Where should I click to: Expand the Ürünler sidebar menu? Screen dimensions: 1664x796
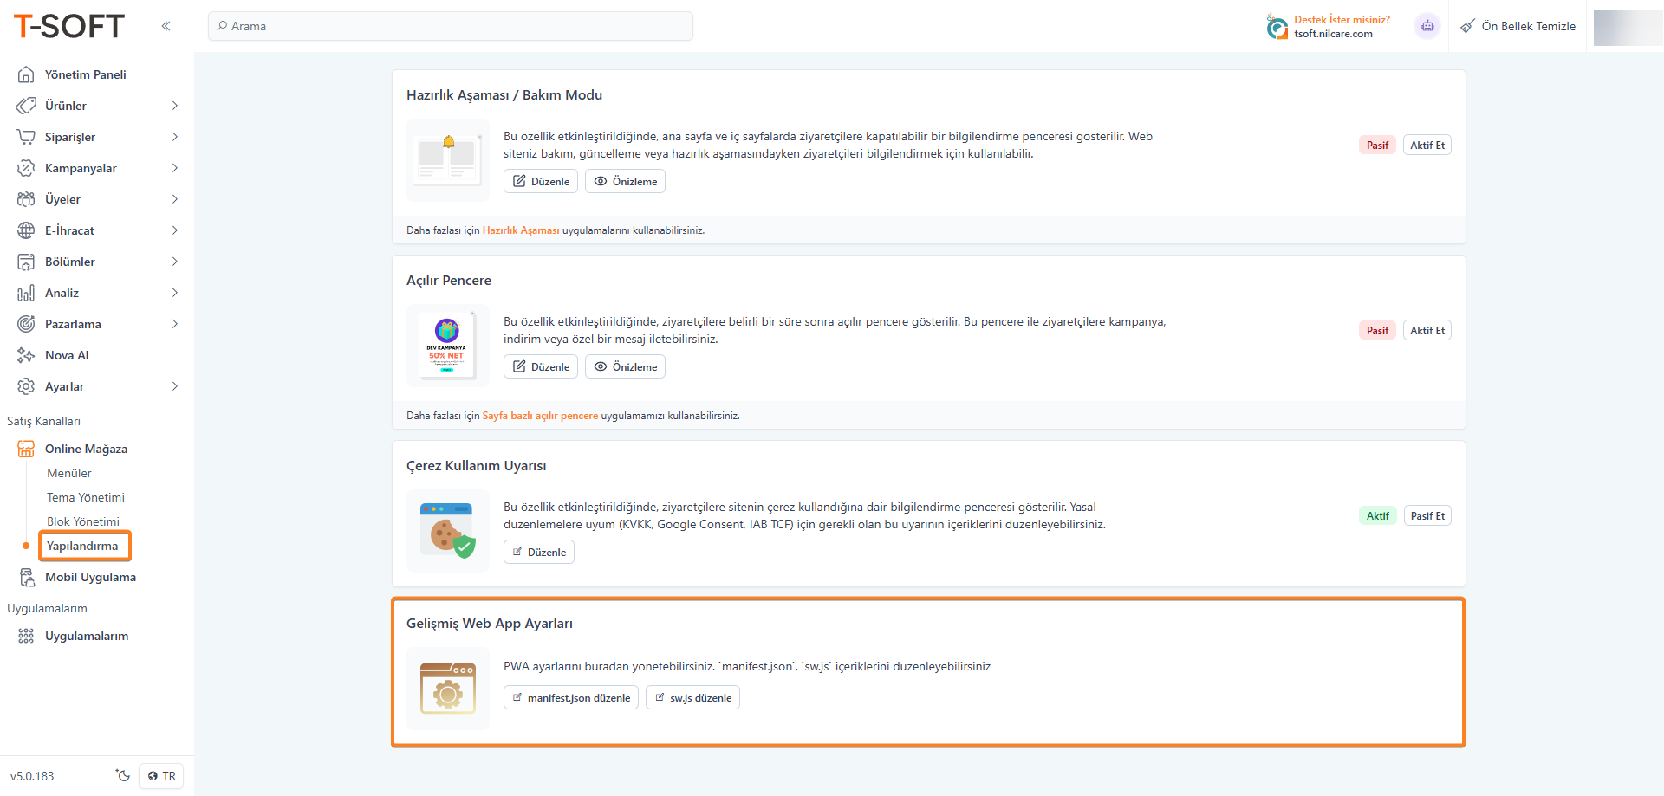[x=176, y=106]
